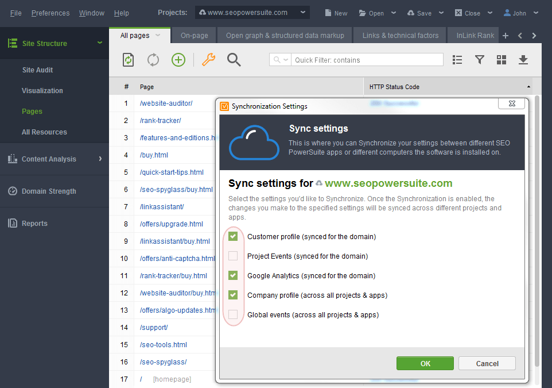
Task: Expand the Close button dropdown arrow
Action: [x=489, y=13]
